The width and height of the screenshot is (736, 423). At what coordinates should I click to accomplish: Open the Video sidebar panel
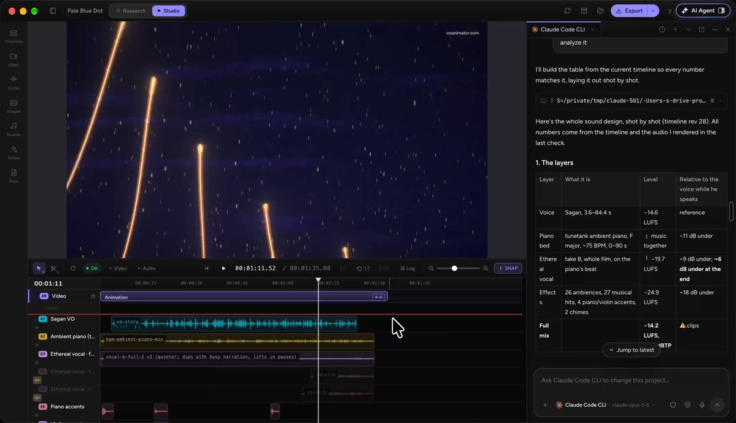coord(14,60)
